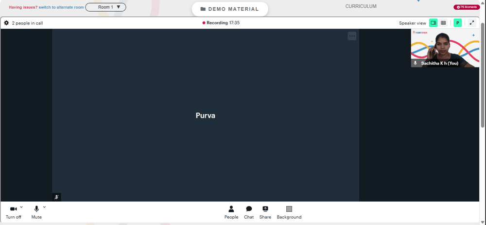Turn off the camera
The height and width of the screenshot is (225, 486).
13,212
